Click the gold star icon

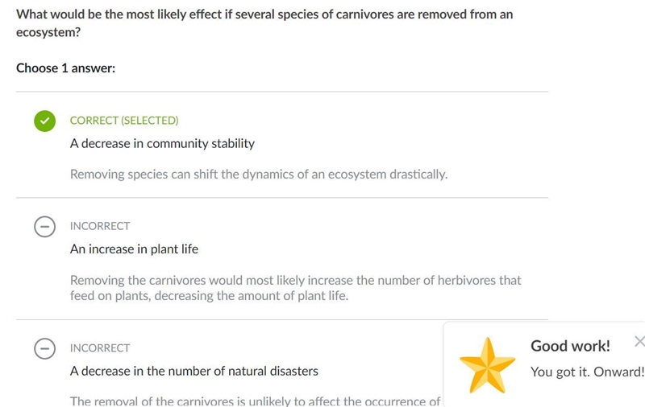click(488, 365)
